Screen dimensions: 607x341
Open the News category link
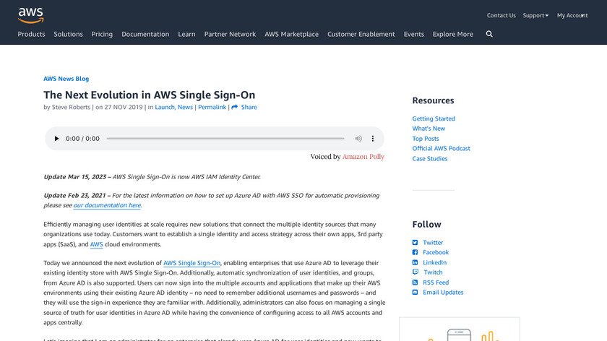[x=185, y=107]
